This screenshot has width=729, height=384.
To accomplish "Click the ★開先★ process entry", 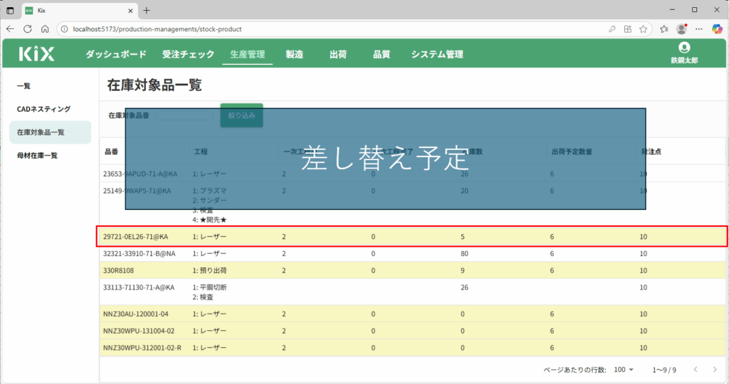I will (210, 220).
